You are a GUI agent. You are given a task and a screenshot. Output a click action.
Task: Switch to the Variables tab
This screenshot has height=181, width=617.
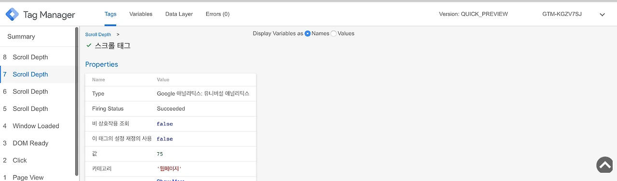coord(141,14)
